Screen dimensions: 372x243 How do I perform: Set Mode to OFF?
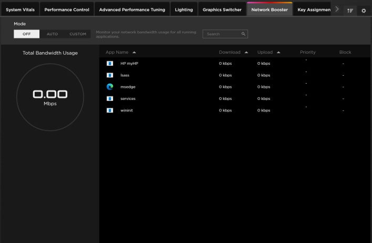pos(27,34)
